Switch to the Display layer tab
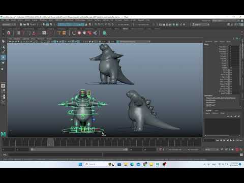The width and height of the screenshot is (244, 183). pos(208,111)
